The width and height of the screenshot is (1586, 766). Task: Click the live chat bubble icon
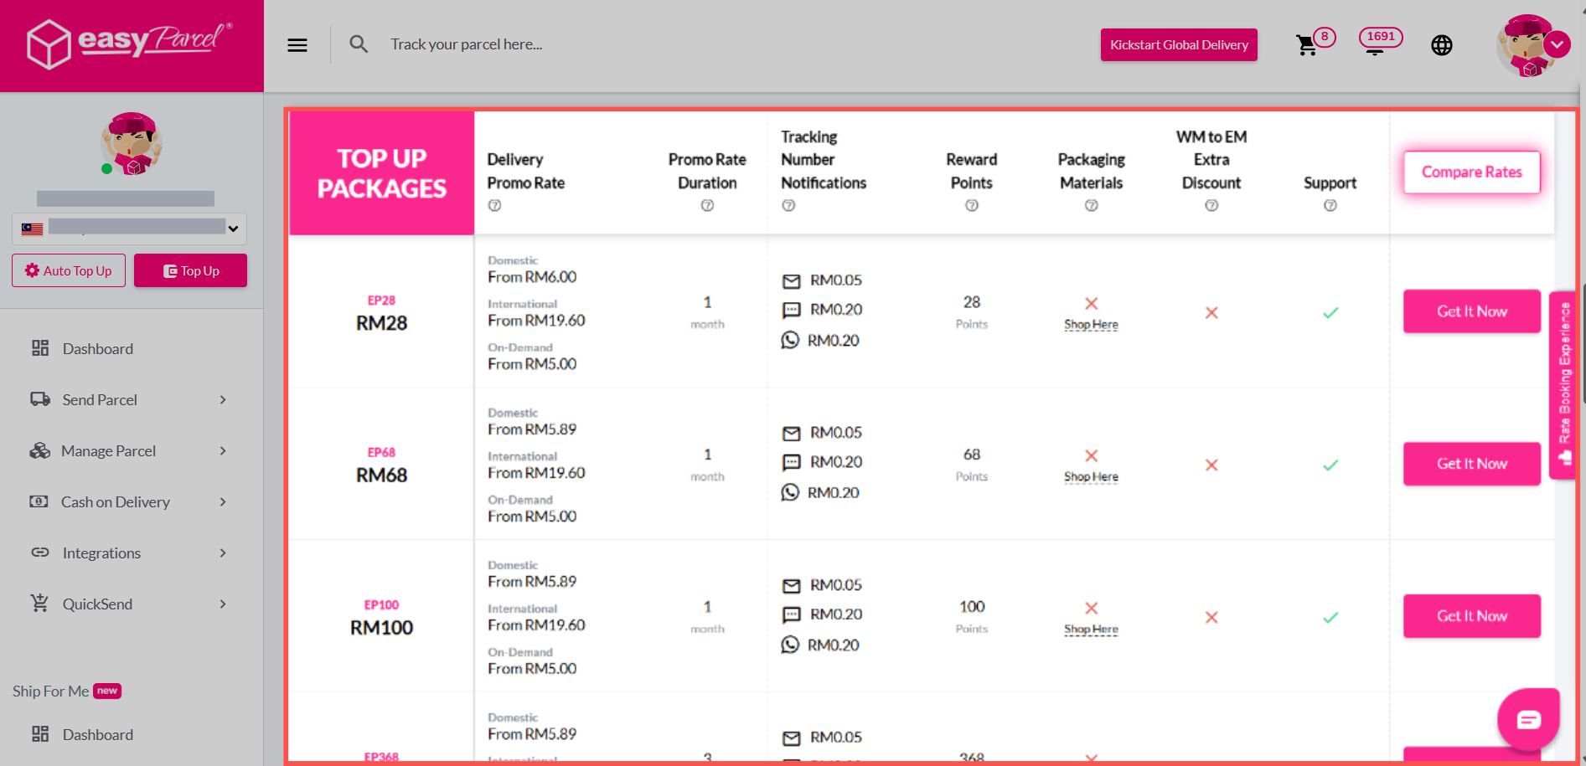[x=1529, y=719]
